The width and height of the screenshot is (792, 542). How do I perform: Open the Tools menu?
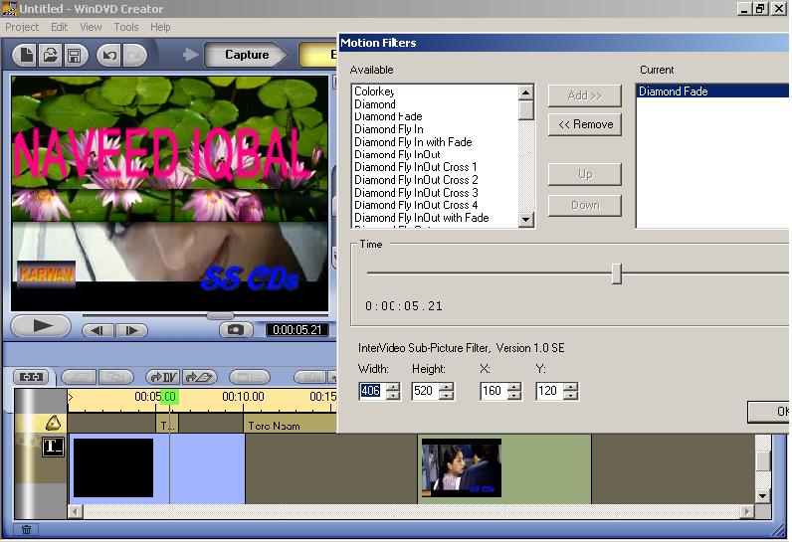125,27
